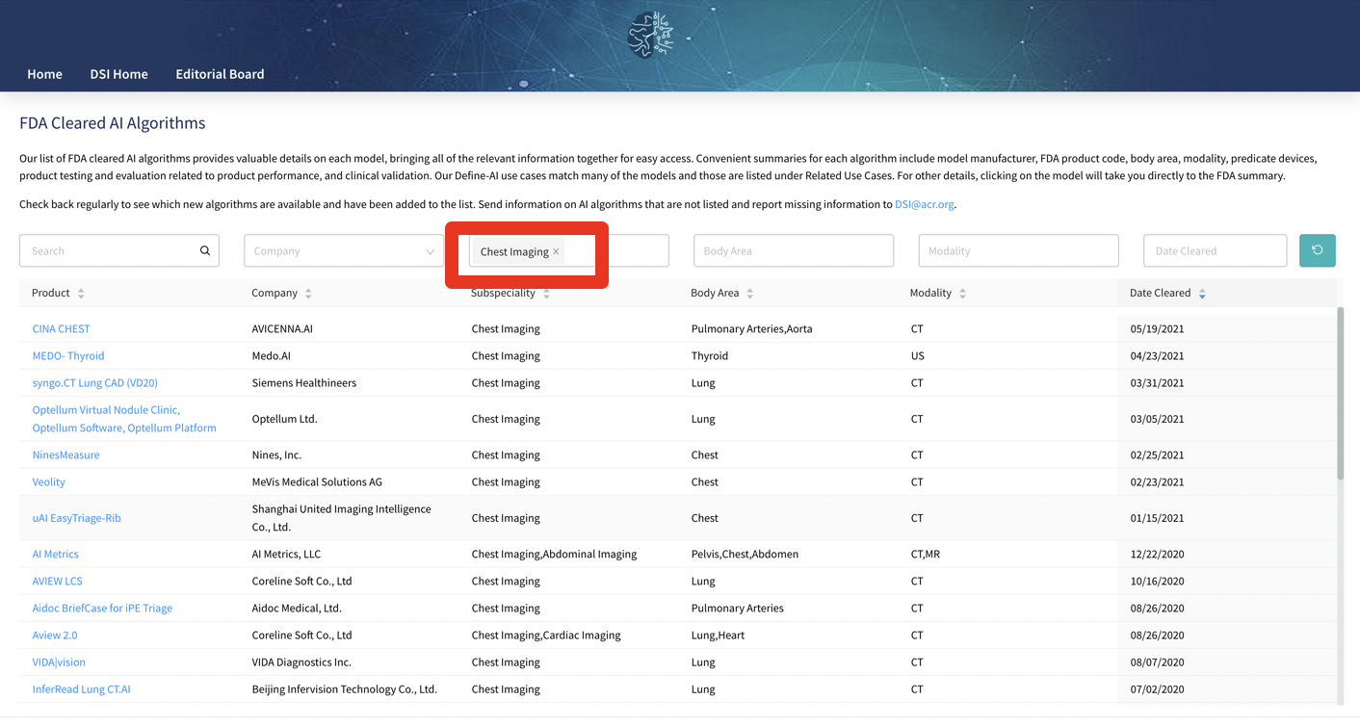Sort by Body Area column arrows
Screen dimensions: 1360x726
tap(750, 293)
